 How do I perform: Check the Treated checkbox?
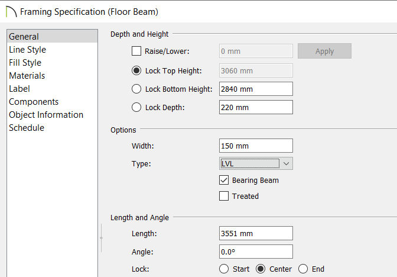point(224,196)
